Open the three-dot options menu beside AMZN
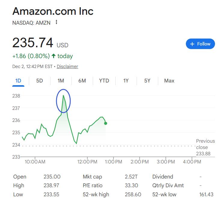218x205 pixels. point(56,22)
